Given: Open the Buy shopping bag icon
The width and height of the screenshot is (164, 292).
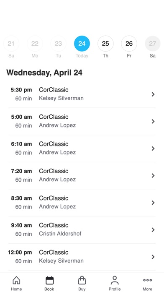Looking at the screenshot, I should pos(82,280).
